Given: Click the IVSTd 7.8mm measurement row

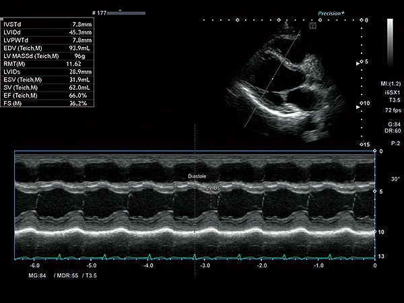Looking at the screenshot, I should pyautogui.click(x=47, y=24).
